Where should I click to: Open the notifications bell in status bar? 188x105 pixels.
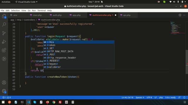click(184, 97)
